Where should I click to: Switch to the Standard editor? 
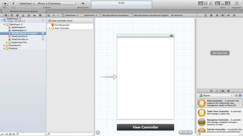[201, 3]
